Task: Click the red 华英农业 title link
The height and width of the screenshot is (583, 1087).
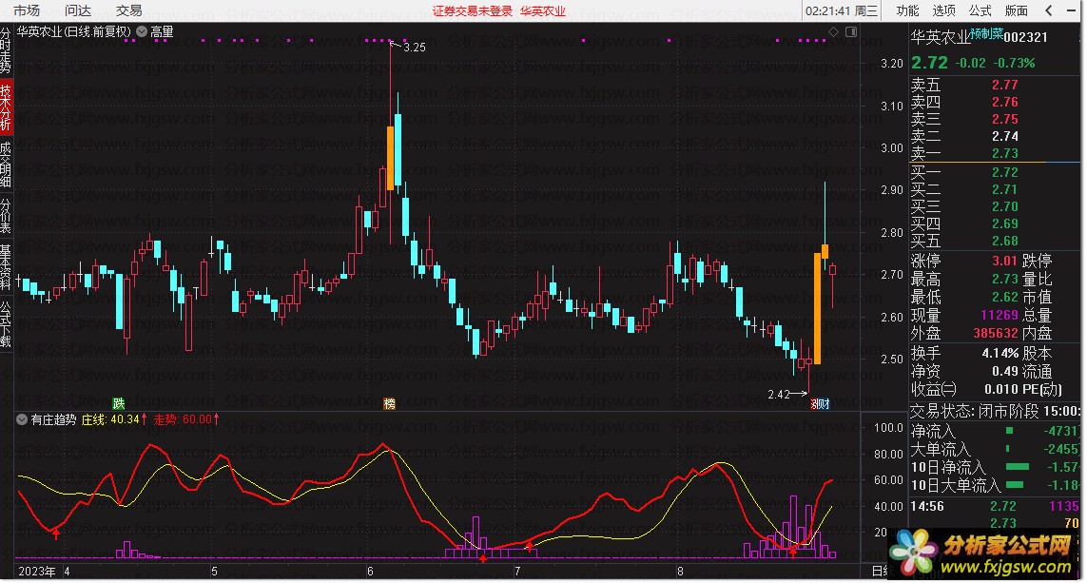Action: (543, 11)
